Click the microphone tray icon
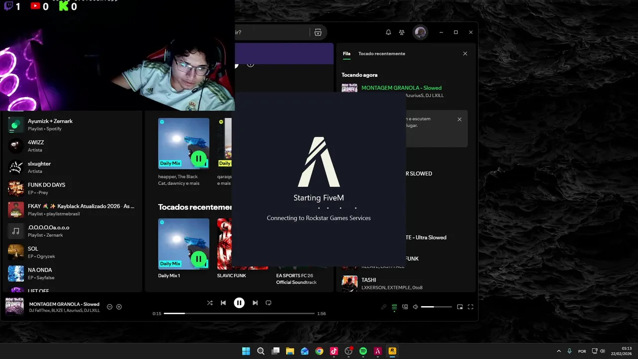 (570, 351)
